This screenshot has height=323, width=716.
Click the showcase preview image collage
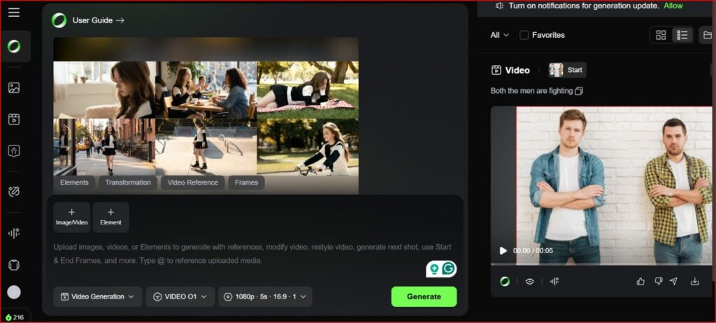click(x=206, y=116)
